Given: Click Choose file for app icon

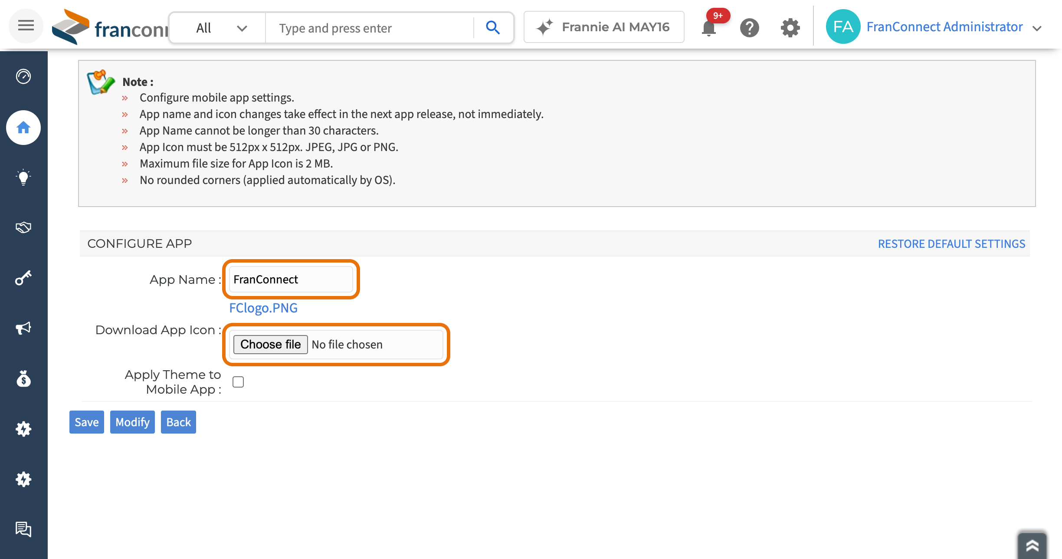Looking at the screenshot, I should point(271,344).
